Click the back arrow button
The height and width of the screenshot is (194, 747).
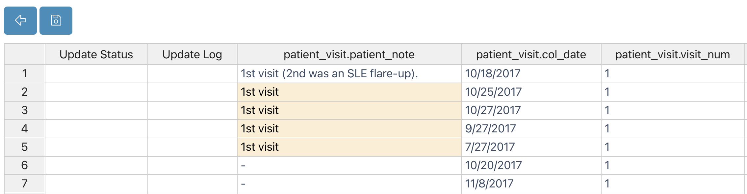tap(20, 20)
